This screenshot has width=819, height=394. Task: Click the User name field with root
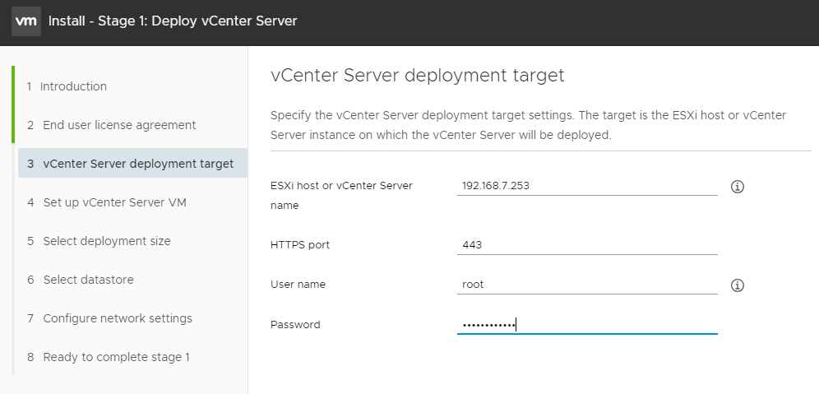(587, 285)
